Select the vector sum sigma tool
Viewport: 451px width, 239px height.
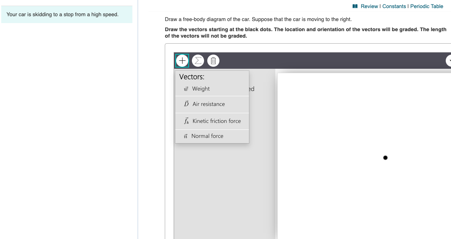point(198,61)
